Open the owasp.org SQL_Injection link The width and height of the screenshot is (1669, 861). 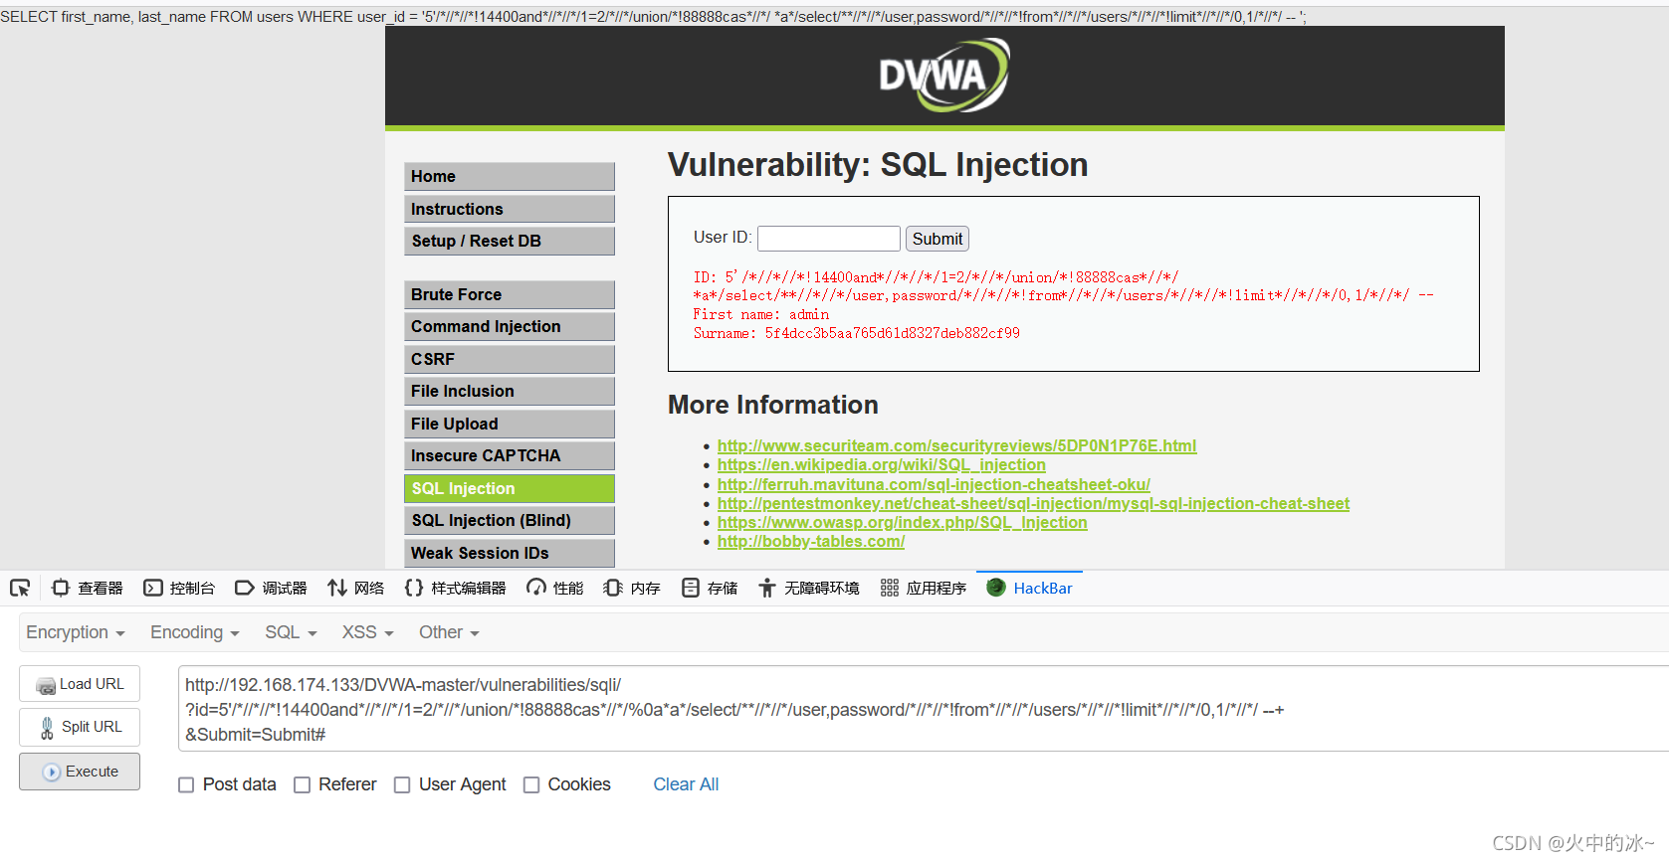point(903,522)
